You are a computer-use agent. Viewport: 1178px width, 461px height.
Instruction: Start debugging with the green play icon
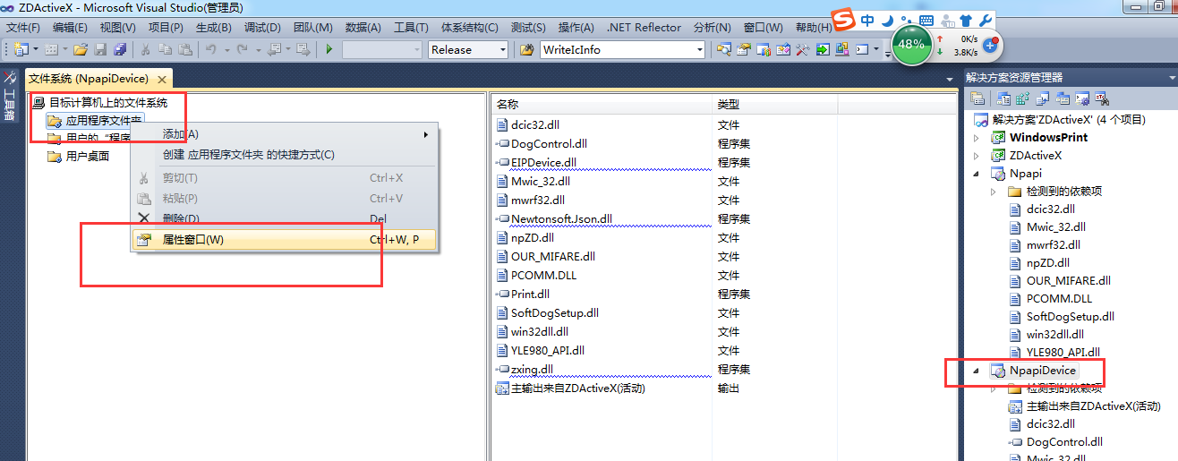(329, 49)
